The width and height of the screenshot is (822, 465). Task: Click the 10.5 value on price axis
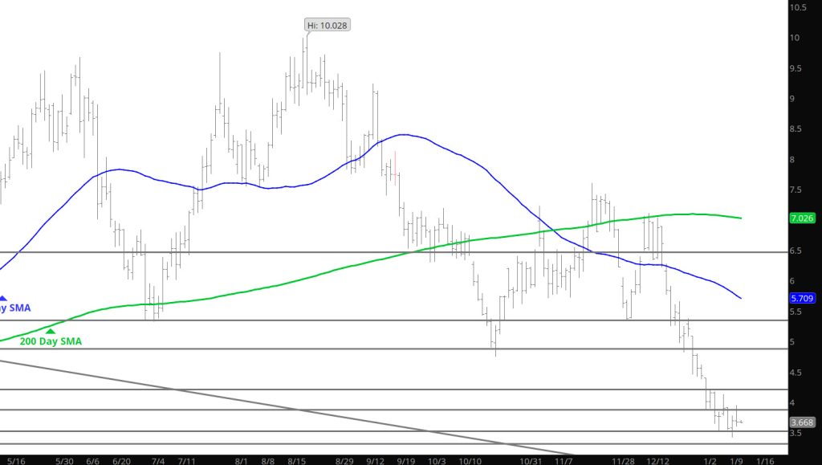click(x=798, y=7)
